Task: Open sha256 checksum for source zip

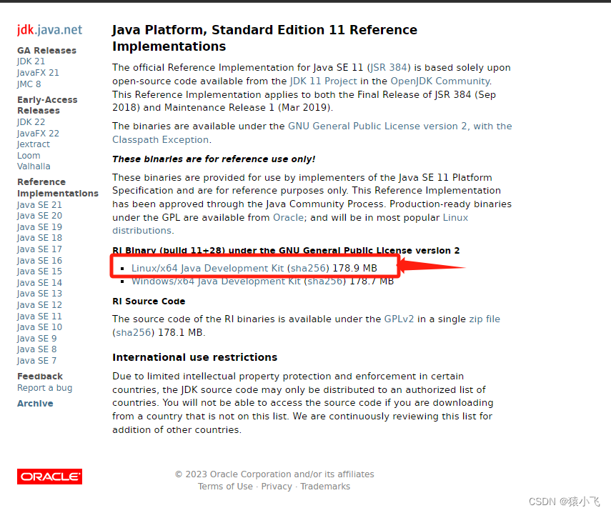Action: click(x=134, y=332)
